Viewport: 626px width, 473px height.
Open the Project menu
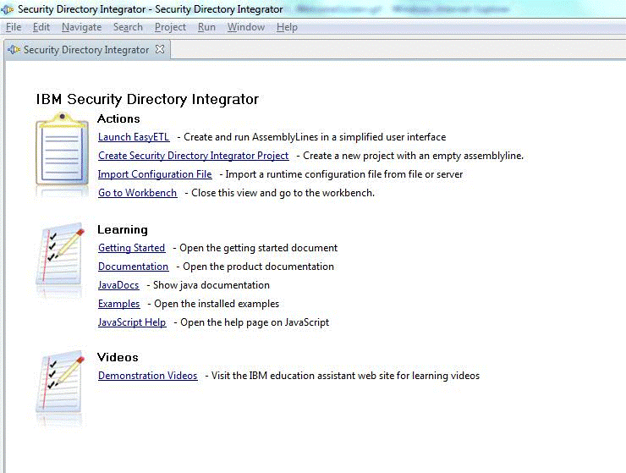[170, 27]
